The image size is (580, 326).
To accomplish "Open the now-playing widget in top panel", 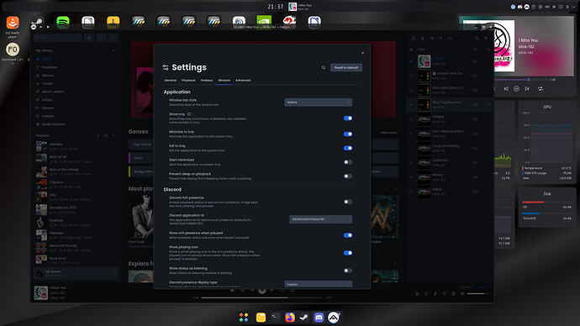I will point(300,7).
